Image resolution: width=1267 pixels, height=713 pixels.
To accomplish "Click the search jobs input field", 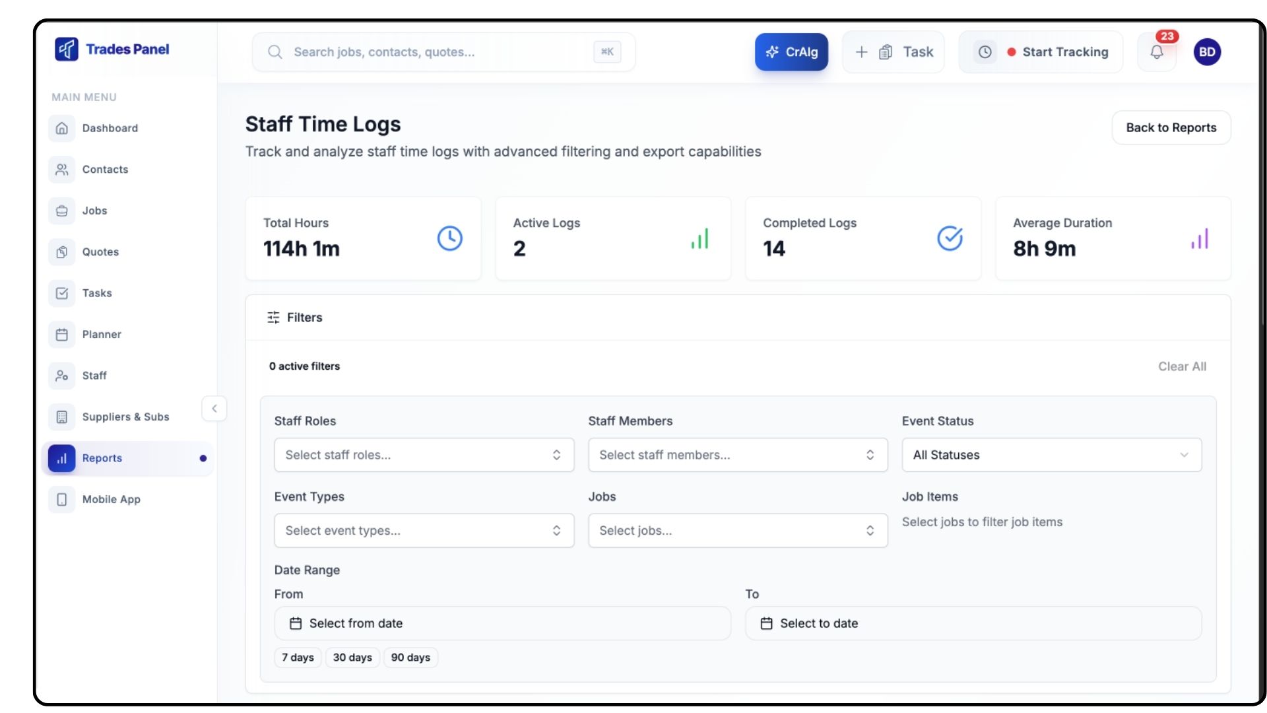I will pos(436,52).
